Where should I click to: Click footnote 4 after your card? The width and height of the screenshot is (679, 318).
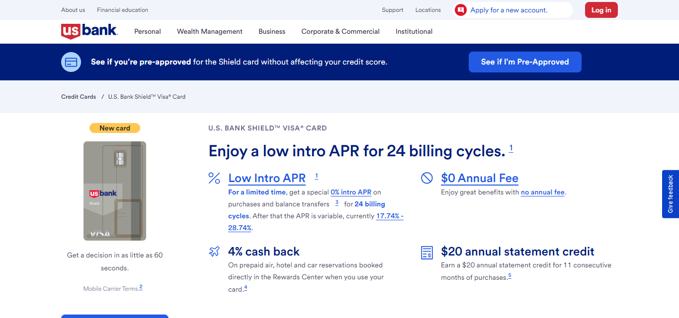[246, 288]
